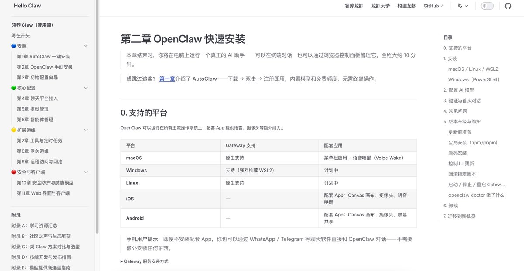
Task: Jump to 1. 安装 in outline
Action: pos(450,58)
